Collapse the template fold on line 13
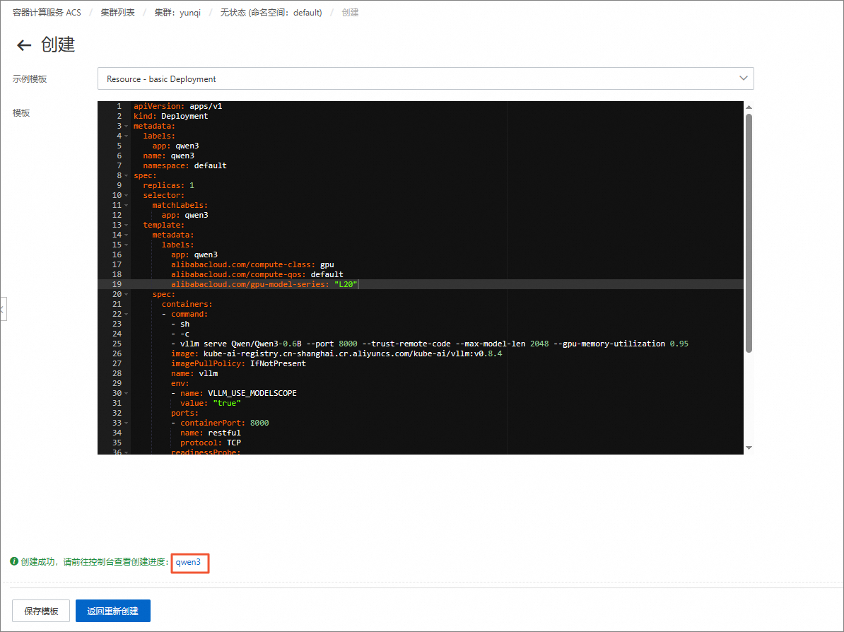The height and width of the screenshot is (632, 844). point(127,225)
